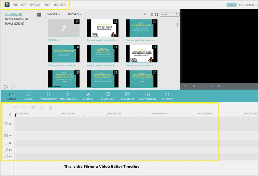Screen dimensions: 259x176
Task: Open the HELP menu
Action: click(47, 5)
